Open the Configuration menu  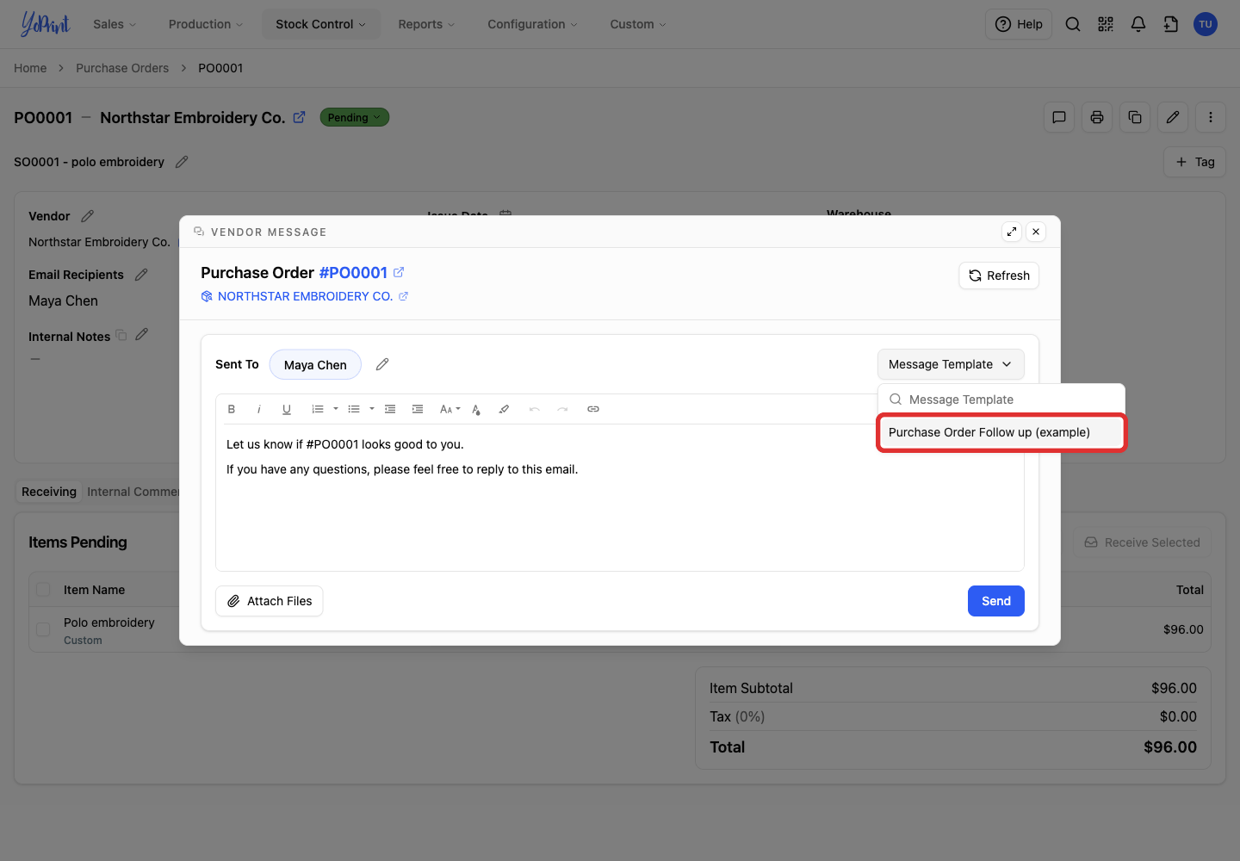click(x=532, y=24)
